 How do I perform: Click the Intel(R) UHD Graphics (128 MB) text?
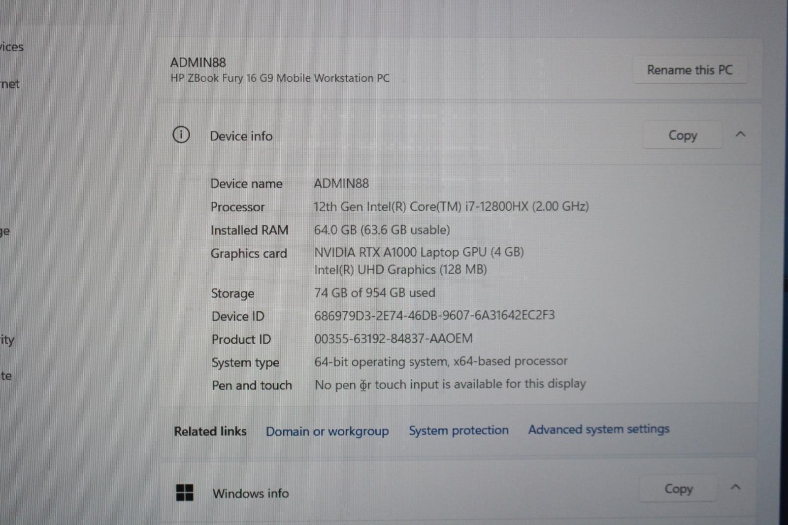tap(400, 269)
